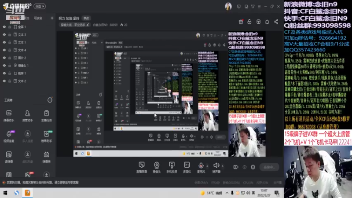Image resolution: width=352 pixels, height=198 pixels.
Task: Click the share icon
Action: [276, 22]
